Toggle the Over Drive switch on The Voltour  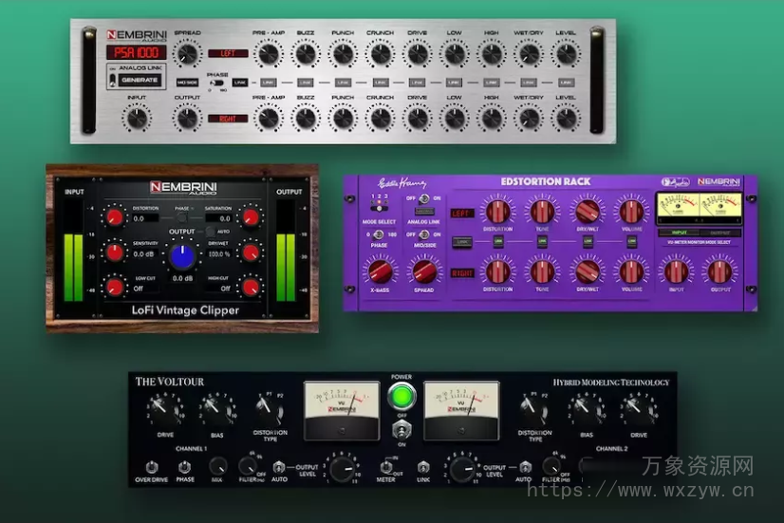pyautogui.click(x=152, y=467)
